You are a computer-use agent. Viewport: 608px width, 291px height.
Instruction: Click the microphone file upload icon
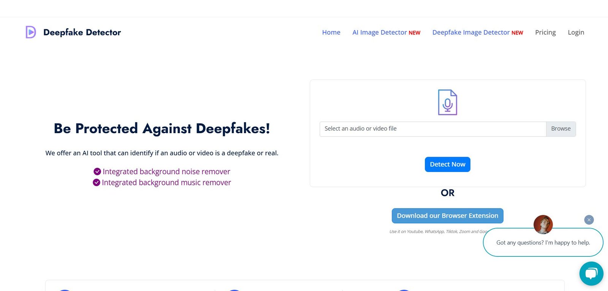pos(447,102)
